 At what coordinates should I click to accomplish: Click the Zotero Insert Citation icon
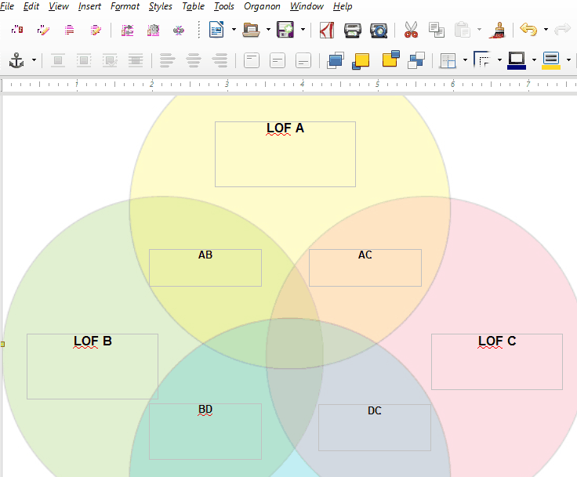17,30
